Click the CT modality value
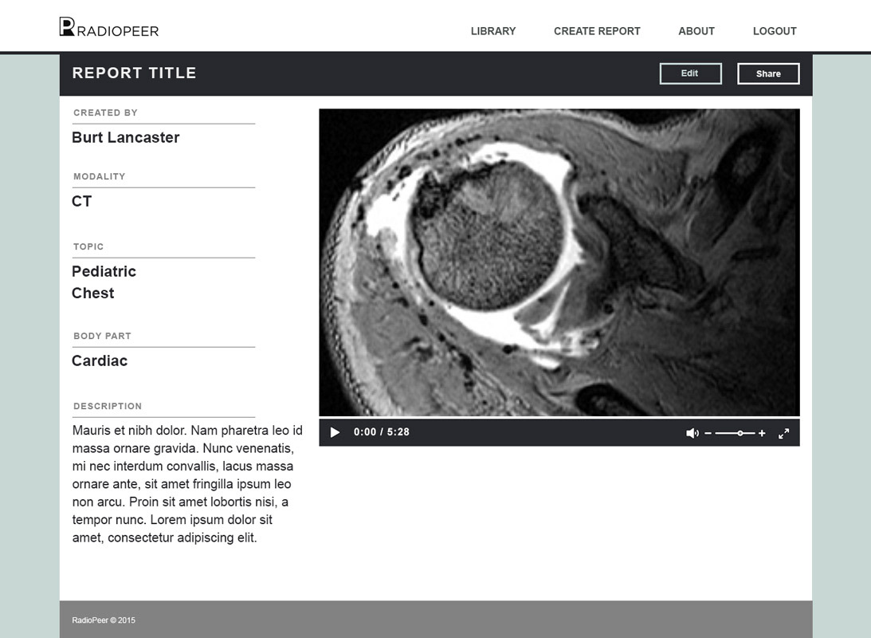The height and width of the screenshot is (638, 871). point(81,201)
